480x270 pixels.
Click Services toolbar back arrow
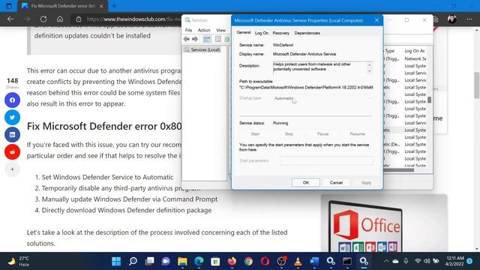point(187,39)
